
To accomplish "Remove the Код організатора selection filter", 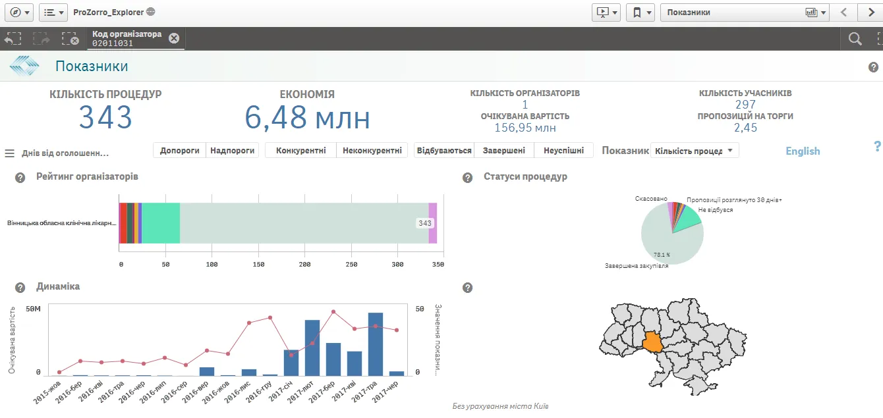I will point(174,38).
